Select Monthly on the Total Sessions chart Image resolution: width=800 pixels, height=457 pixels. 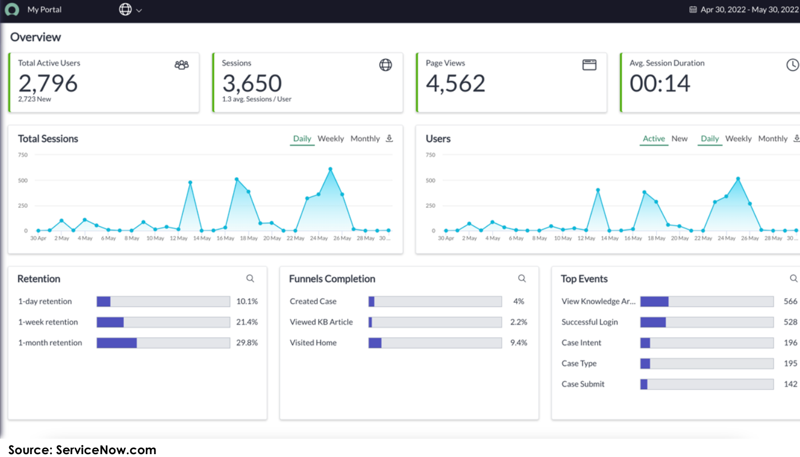coord(365,138)
